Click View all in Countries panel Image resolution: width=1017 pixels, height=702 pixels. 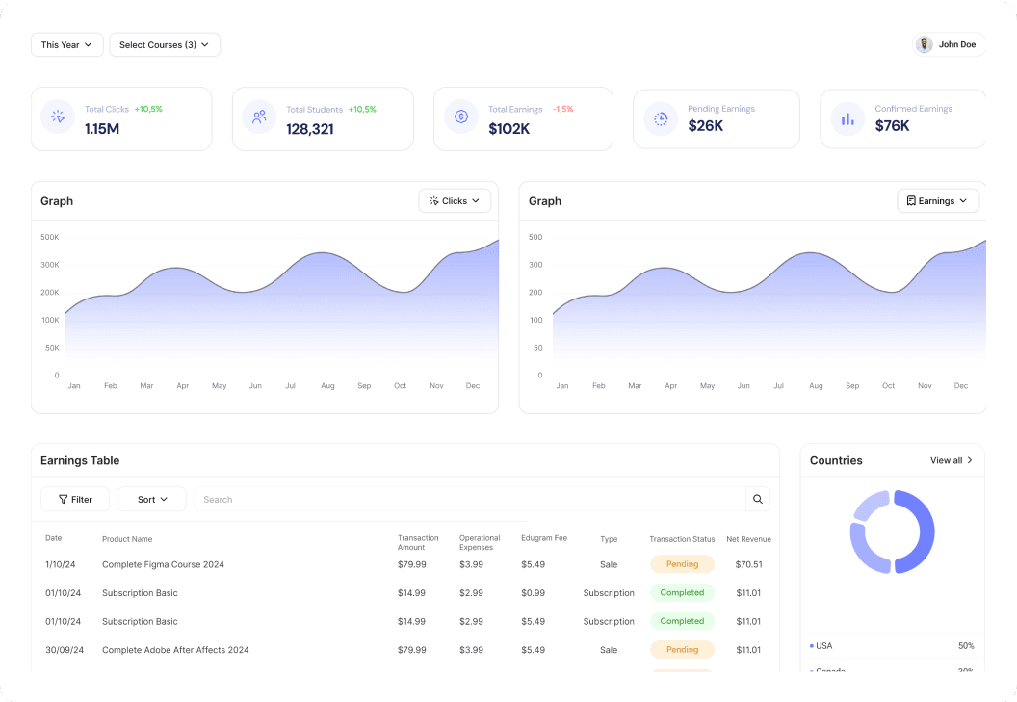tap(952, 460)
